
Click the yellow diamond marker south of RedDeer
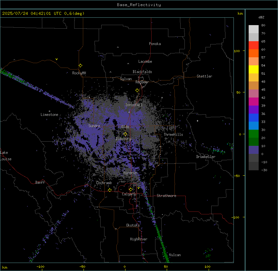(137, 90)
